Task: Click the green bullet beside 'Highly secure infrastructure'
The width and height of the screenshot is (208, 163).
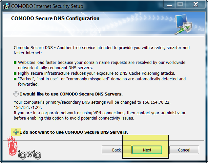Action: pyautogui.click(x=15, y=73)
